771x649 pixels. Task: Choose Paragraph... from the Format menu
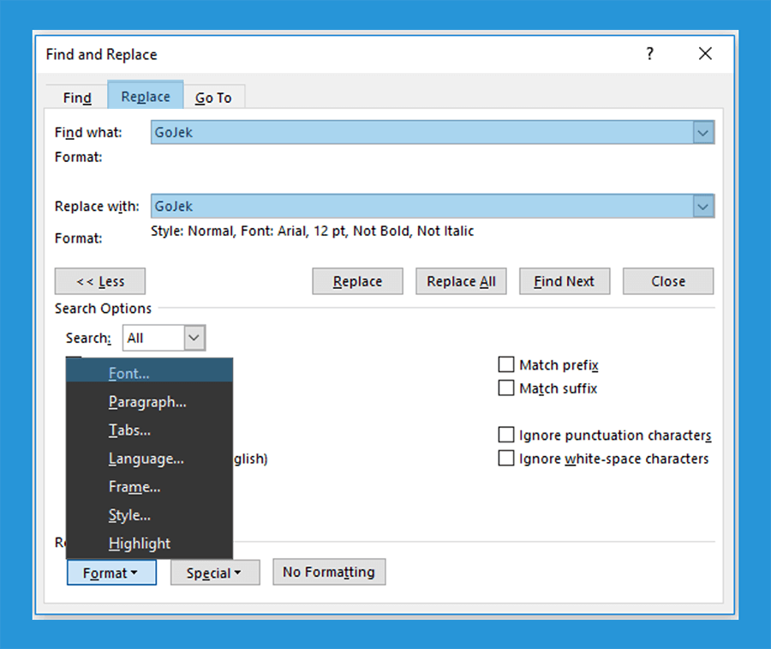[x=149, y=401]
